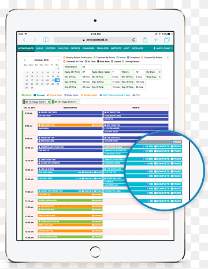
Task: Click the Refresh link
Action: 27,95
